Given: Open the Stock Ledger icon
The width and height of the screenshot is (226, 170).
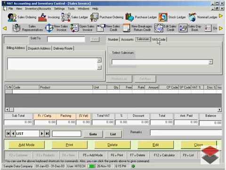Looking at the screenshot, I should pos(163,17).
